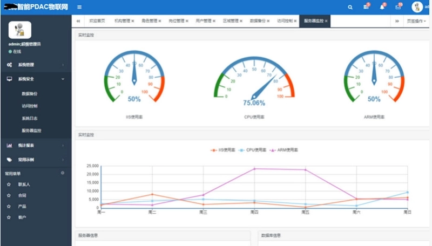Click the gears icon beside 系统管理
Viewport: 432px width, 246px height.
point(9,65)
